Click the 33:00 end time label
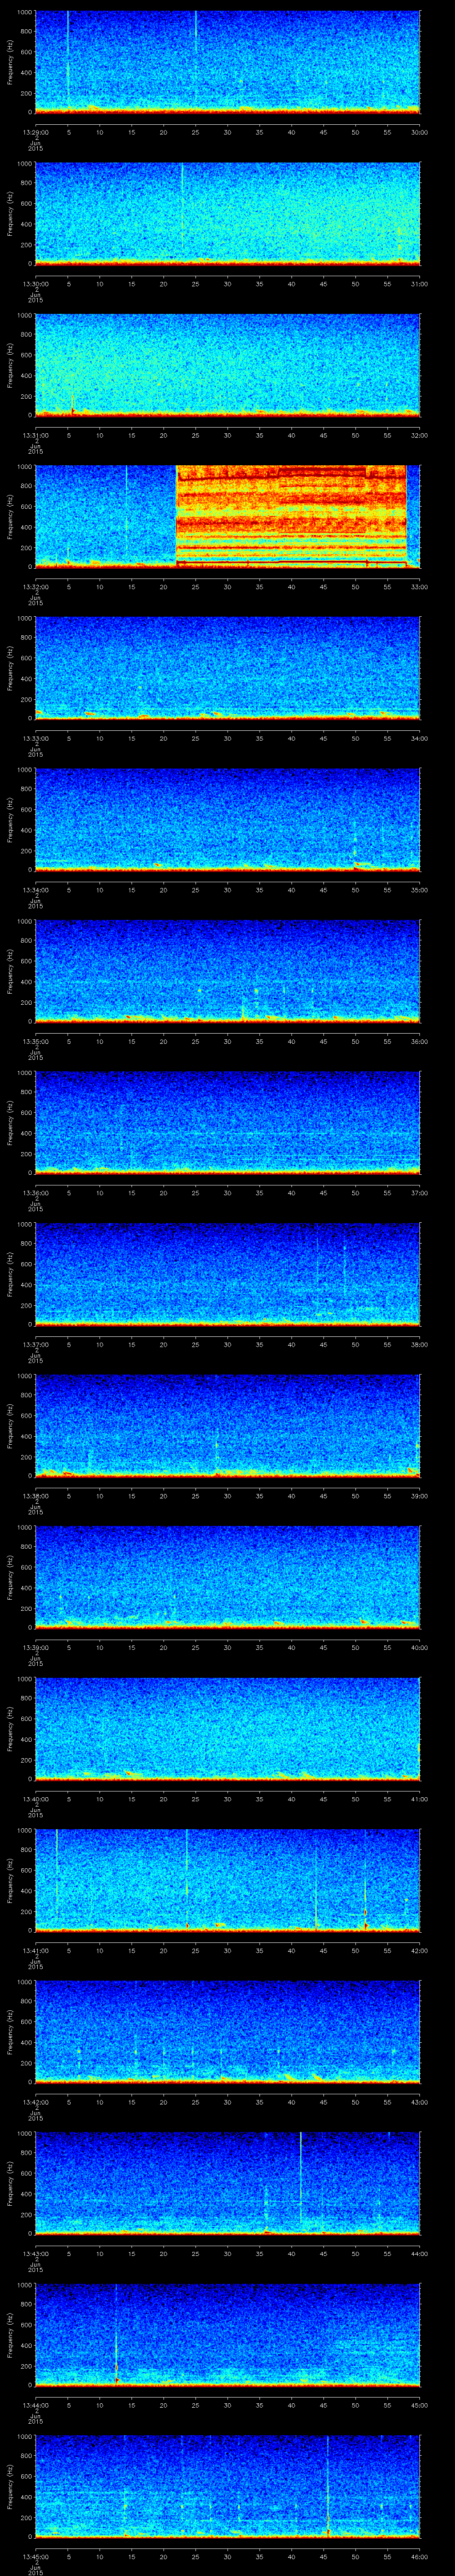The image size is (455, 2576). [419, 587]
